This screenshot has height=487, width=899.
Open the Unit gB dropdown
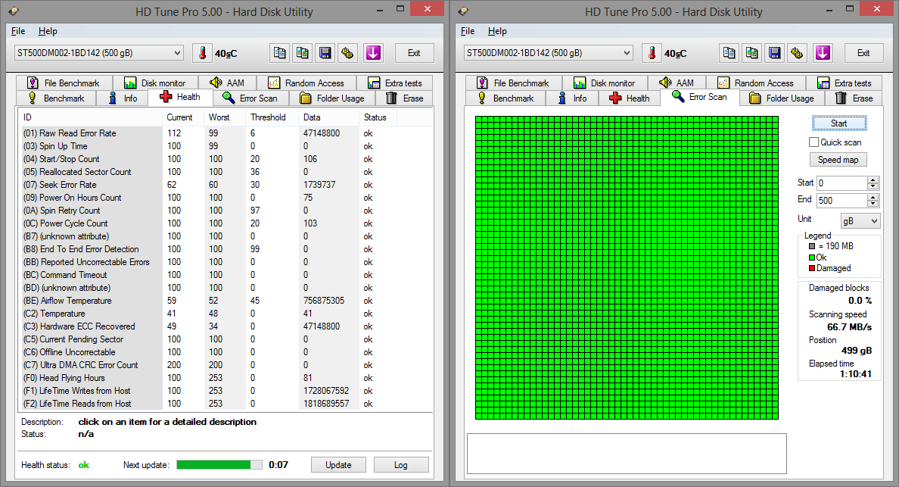coord(860,221)
